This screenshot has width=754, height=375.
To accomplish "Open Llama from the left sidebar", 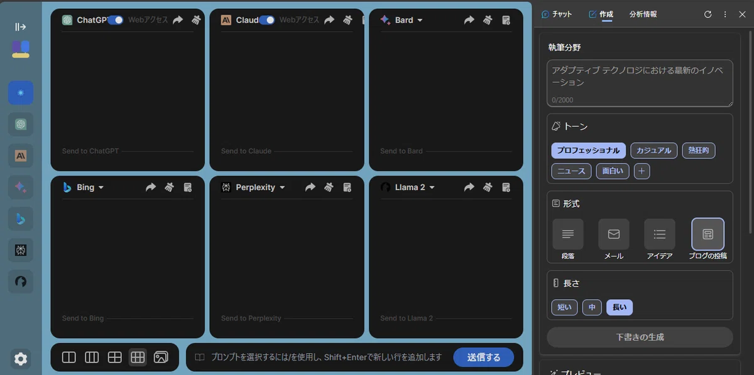I will [x=21, y=282].
